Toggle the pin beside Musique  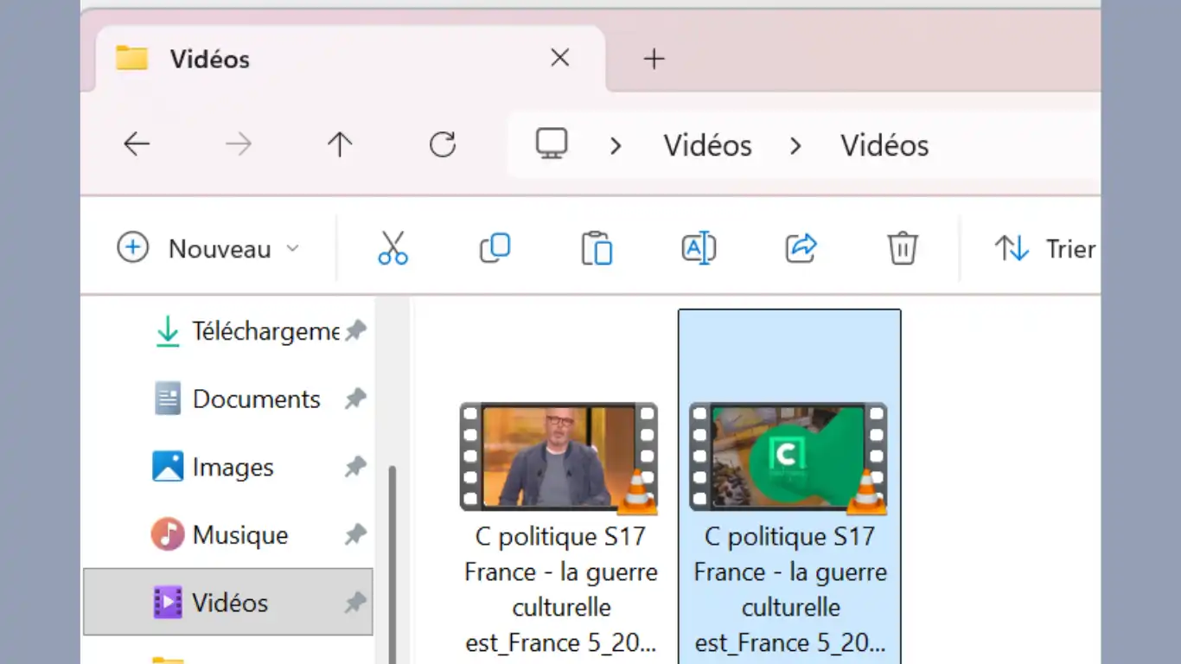[x=354, y=535]
